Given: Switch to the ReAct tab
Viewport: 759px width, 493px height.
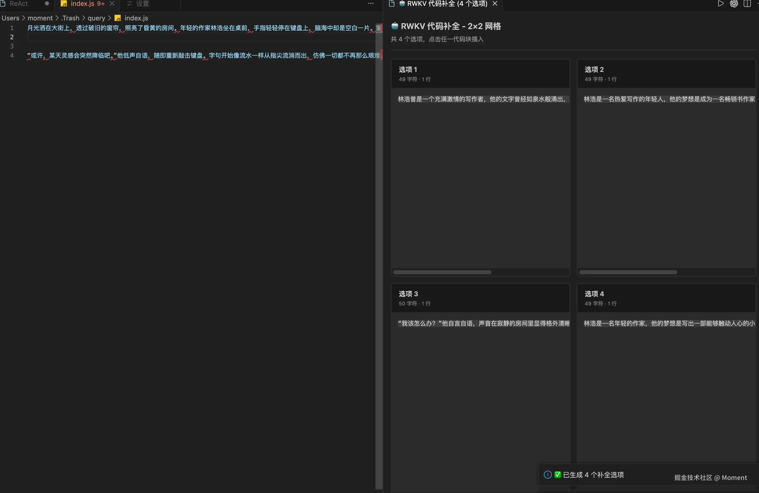Looking at the screenshot, I should (19, 4).
